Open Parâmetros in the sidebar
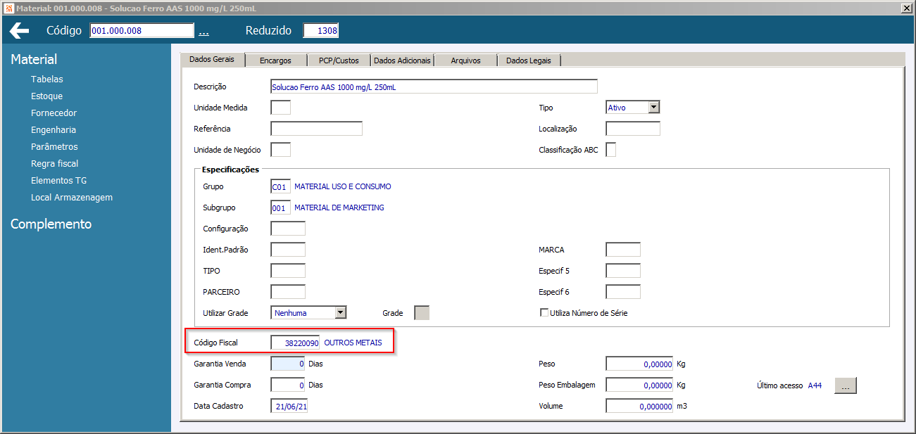Screen dimensions: 916x434 (55, 147)
